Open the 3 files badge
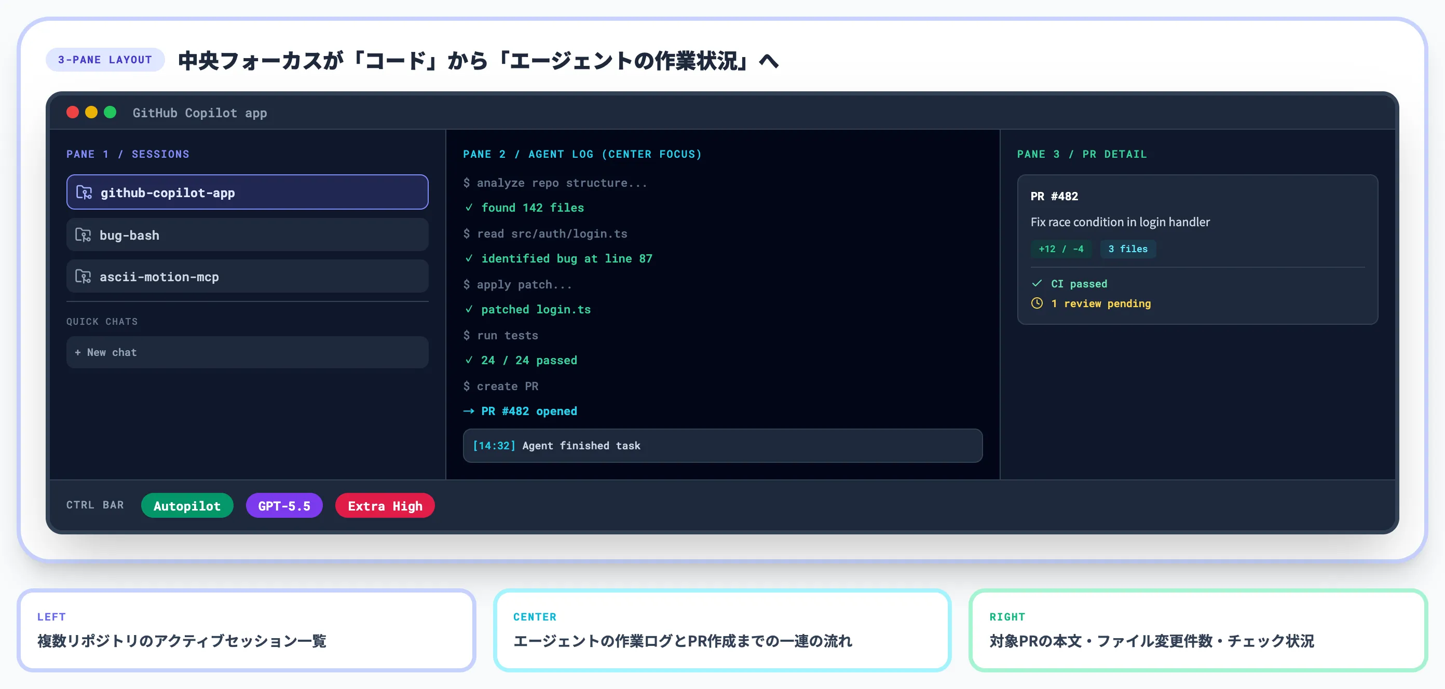The width and height of the screenshot is (1445, 689). (x=1127, y=249)
